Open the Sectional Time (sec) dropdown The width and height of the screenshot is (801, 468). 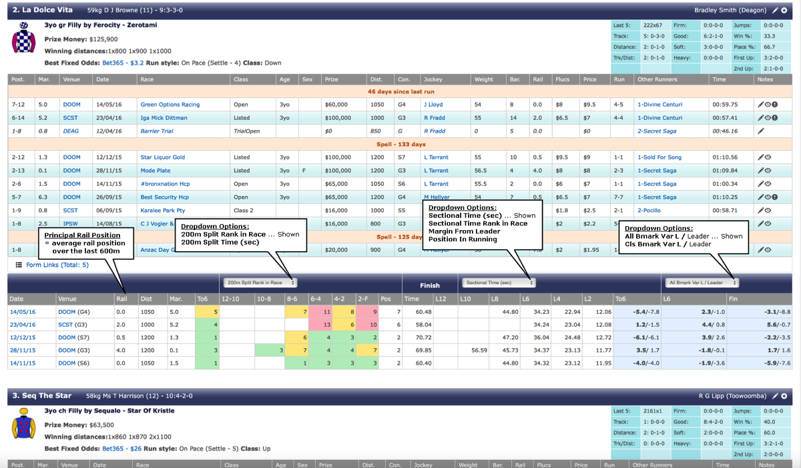(x=499, y=283)
